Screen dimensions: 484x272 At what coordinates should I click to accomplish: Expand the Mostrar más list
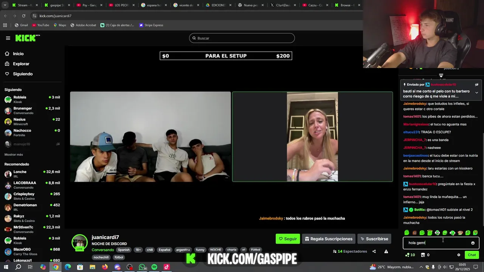14,155
